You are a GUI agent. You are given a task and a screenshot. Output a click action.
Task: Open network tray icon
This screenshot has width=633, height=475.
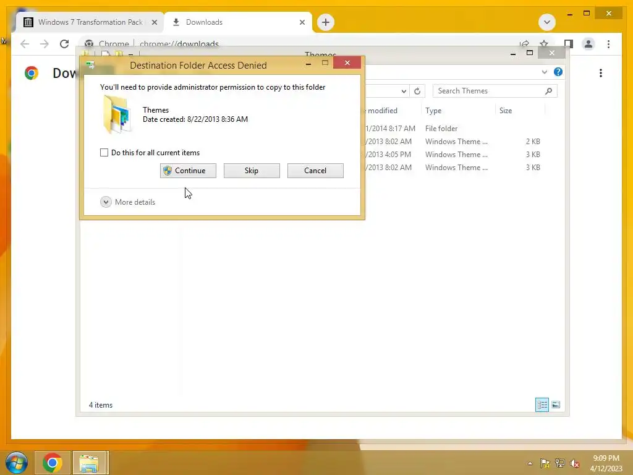coord(560,463)
